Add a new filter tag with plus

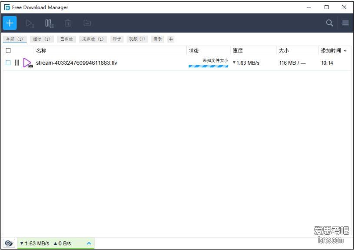click(x=171, y=39)
